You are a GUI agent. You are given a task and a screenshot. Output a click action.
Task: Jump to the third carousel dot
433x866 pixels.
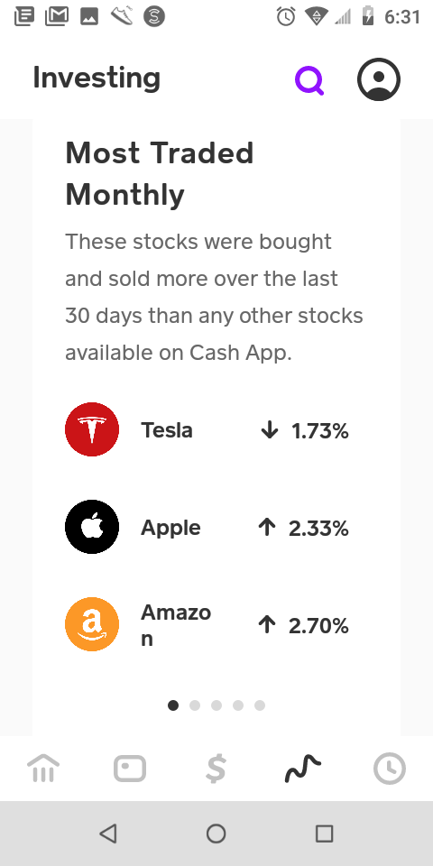click(x=216, y=705)
